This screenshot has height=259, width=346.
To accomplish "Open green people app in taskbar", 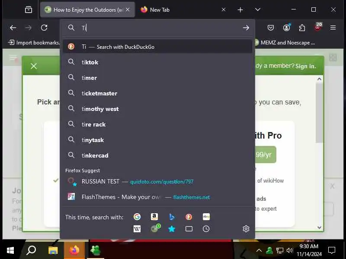I will click(x=95, y=250).
